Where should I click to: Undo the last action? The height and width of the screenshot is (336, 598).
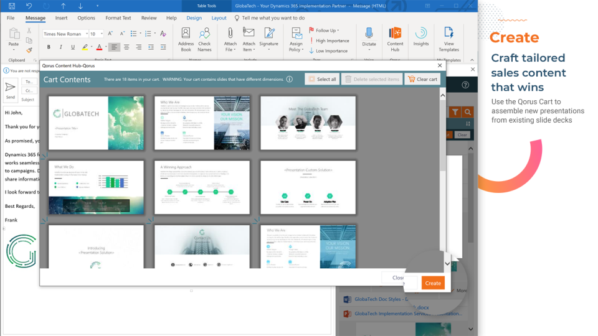pos(29,6)
